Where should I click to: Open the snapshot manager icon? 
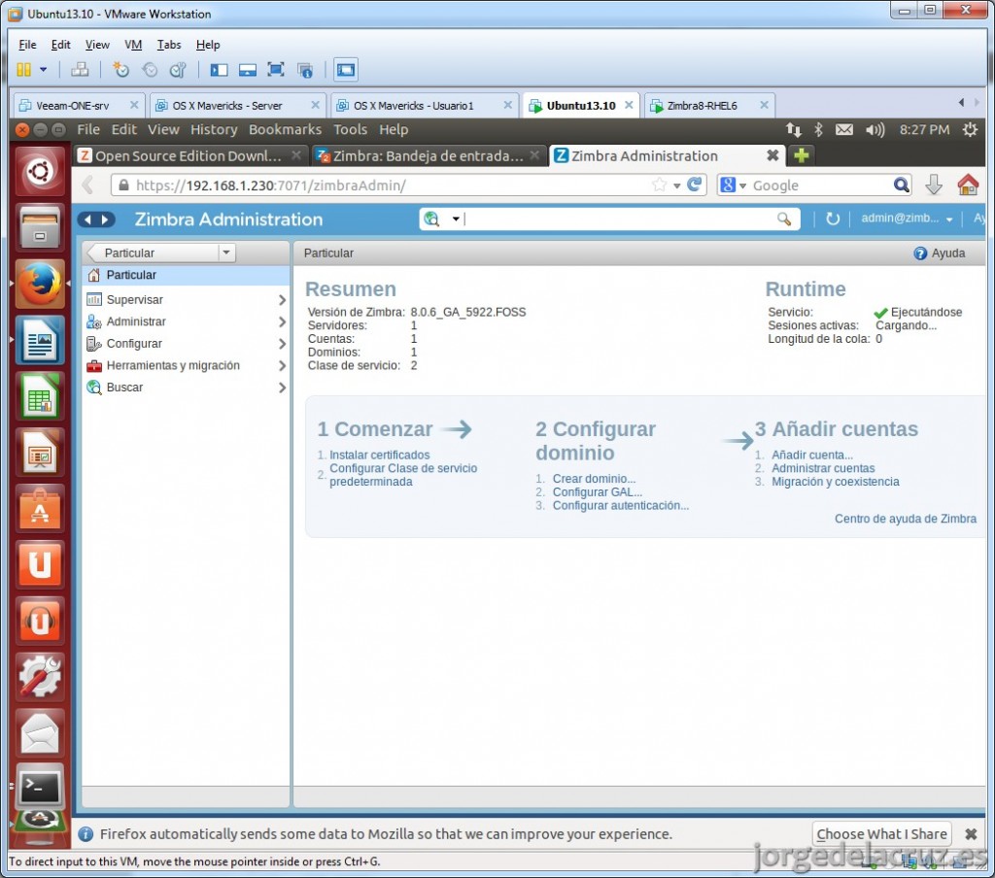[x=178, y=70]
